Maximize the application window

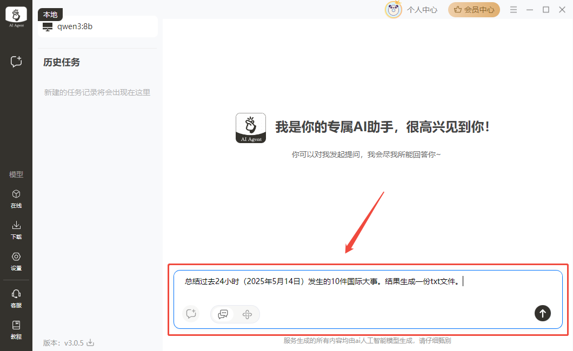(546, 10)
